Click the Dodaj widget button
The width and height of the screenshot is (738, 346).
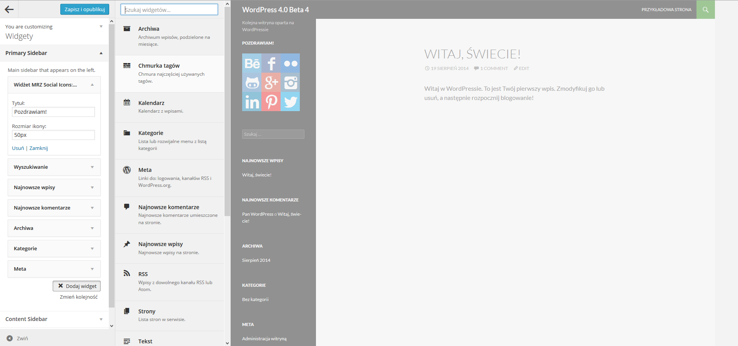[x=76, y=286]
